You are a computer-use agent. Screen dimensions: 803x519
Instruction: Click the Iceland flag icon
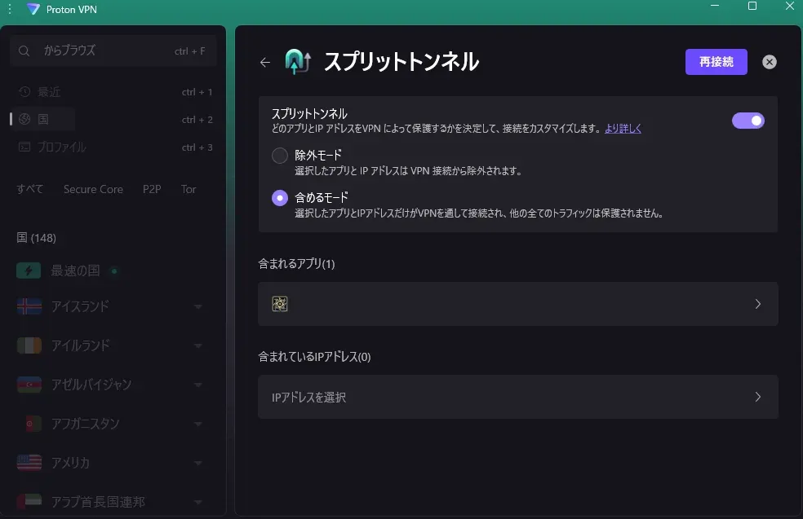(x=29, y=306)
